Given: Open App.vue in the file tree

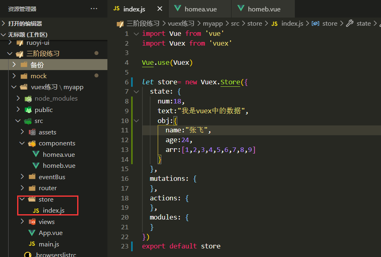Looking at the screenshot, I should [51, 233].
